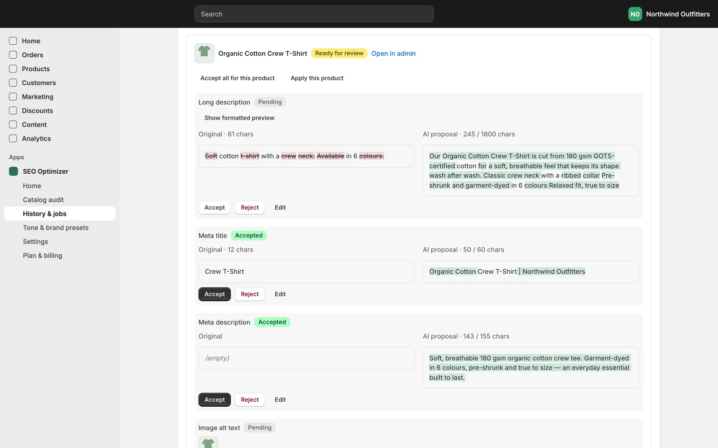Click the Marketing sidebar icon

tap(13, 97)
